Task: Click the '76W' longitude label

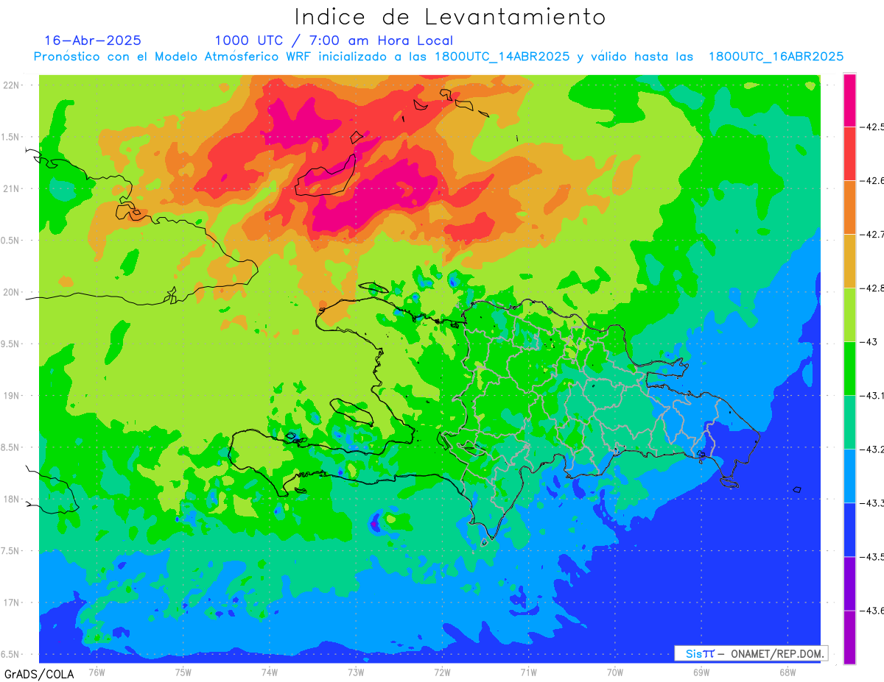Action: 97,672
